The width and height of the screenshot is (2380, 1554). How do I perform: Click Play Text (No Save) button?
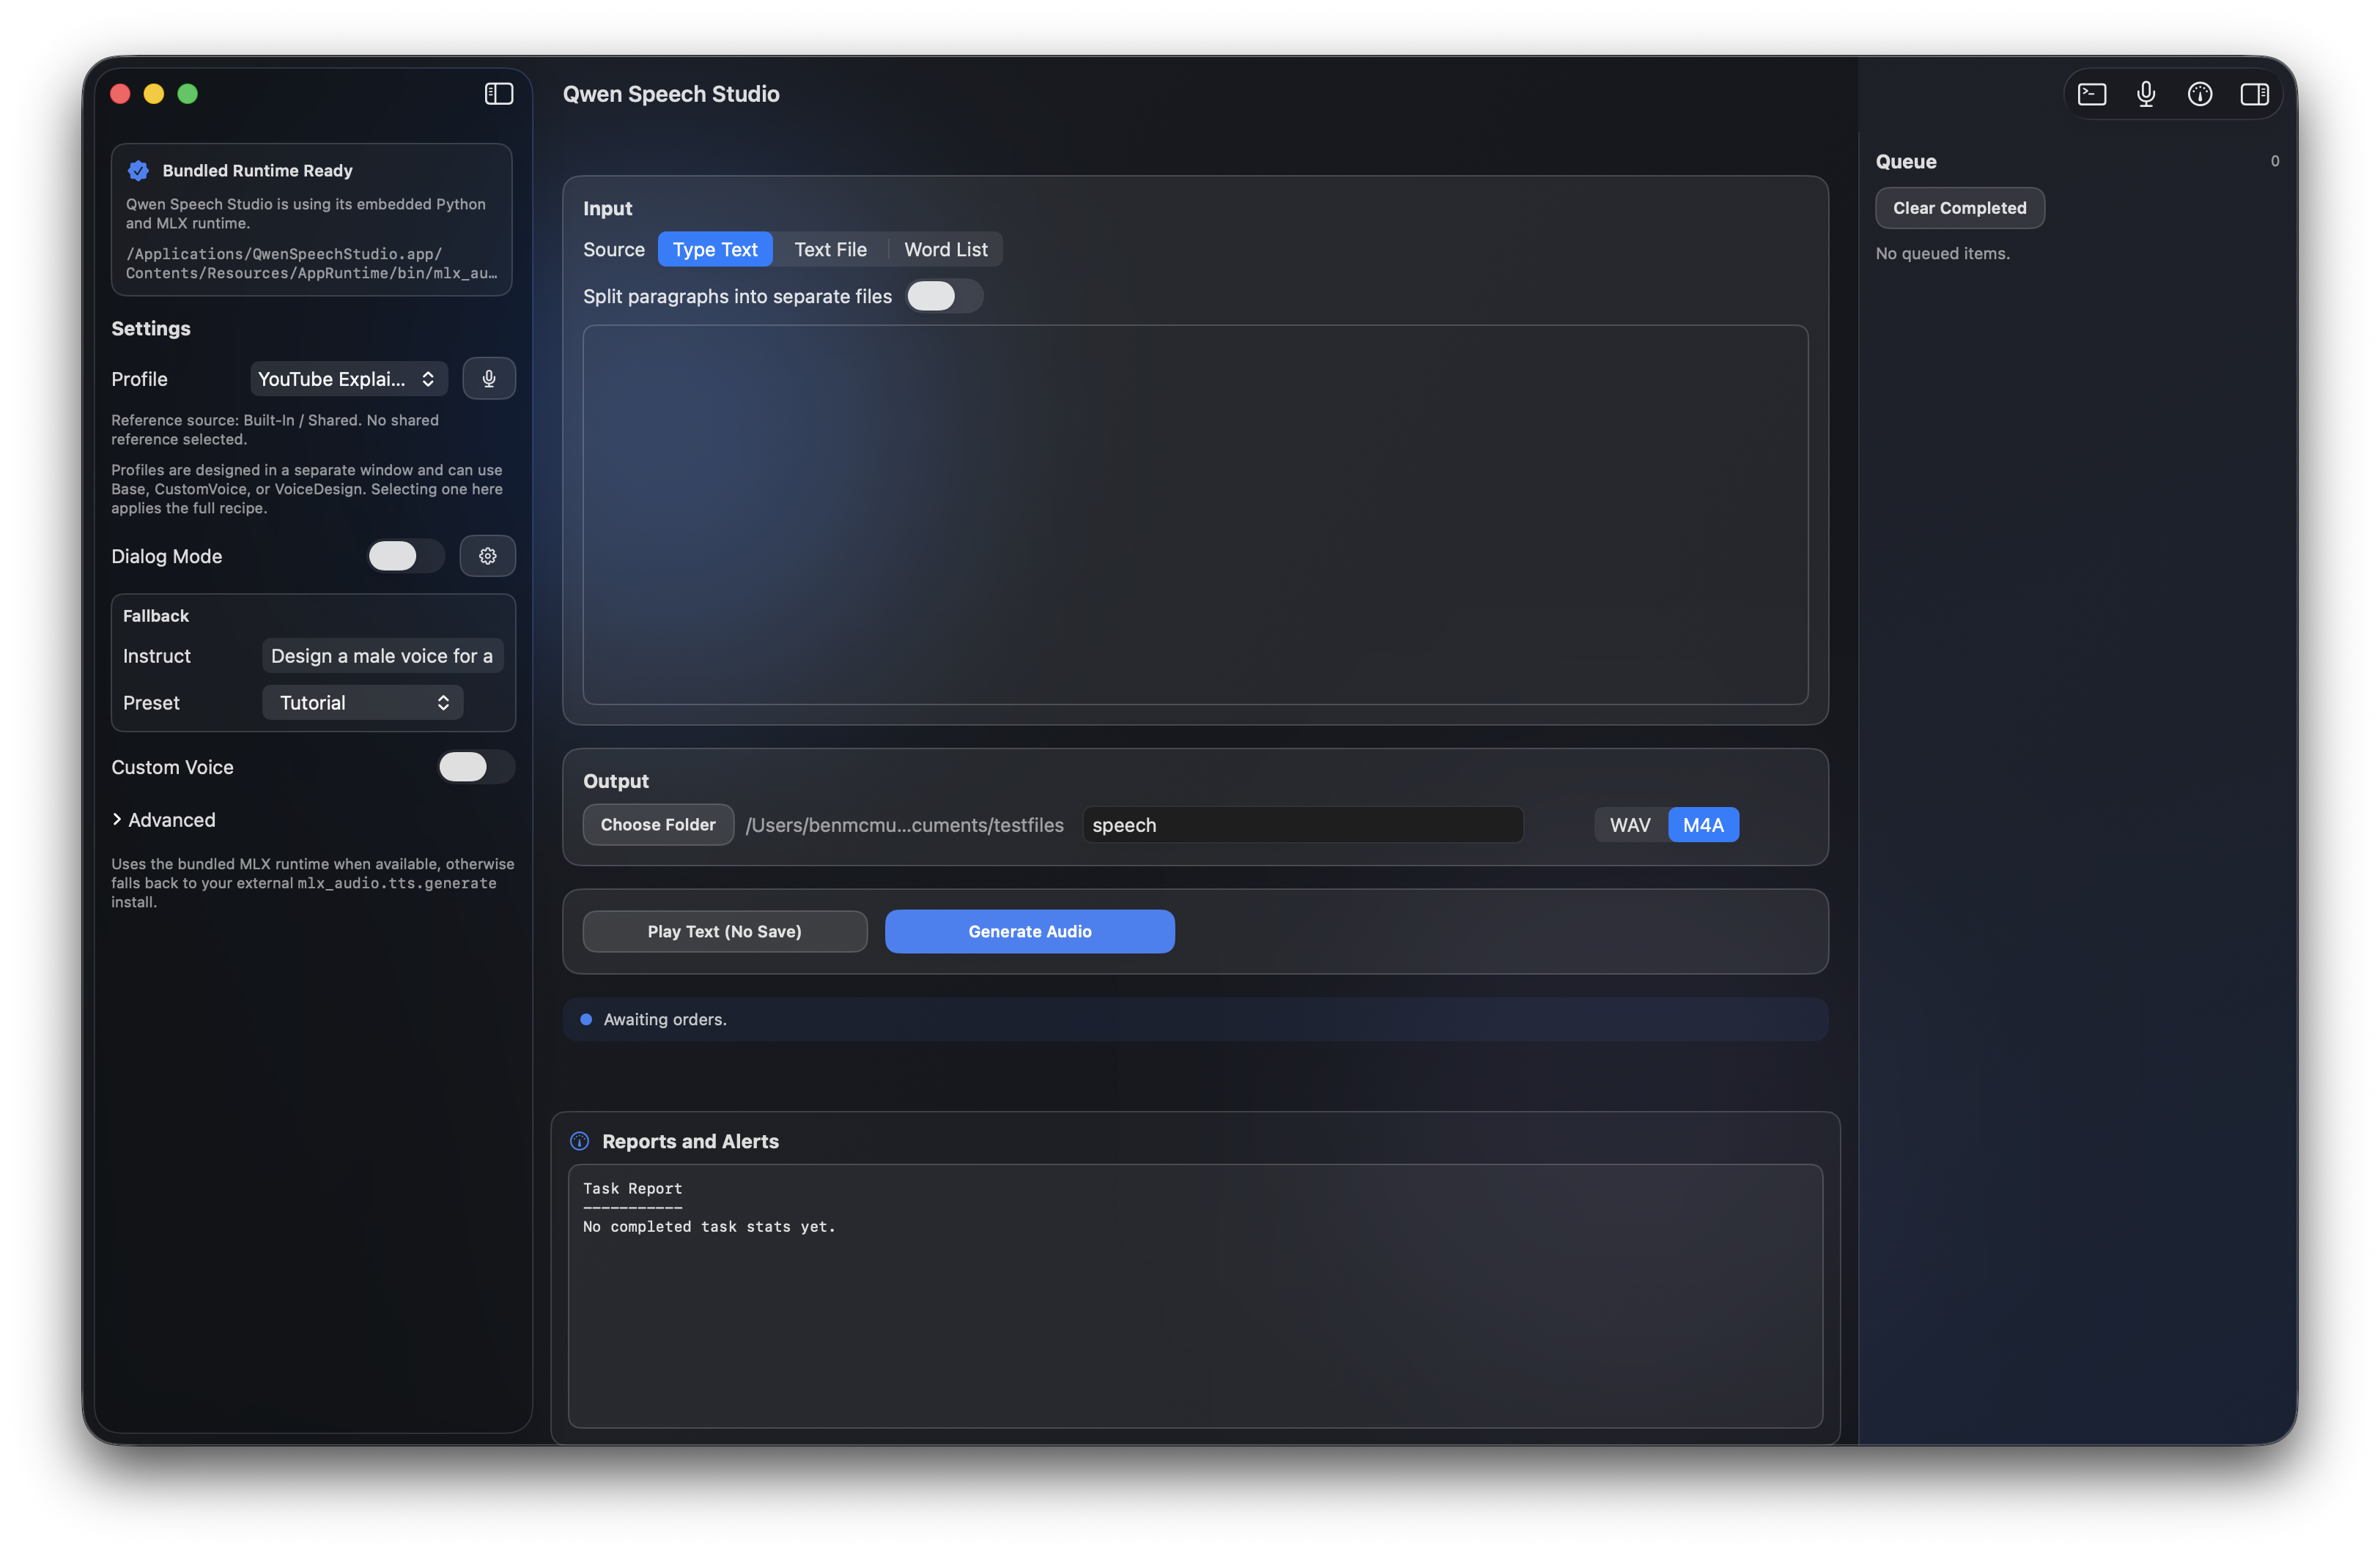coord(725,932)
